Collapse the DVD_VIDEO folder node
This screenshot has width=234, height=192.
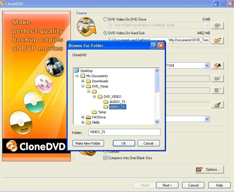tap(94, 97)
